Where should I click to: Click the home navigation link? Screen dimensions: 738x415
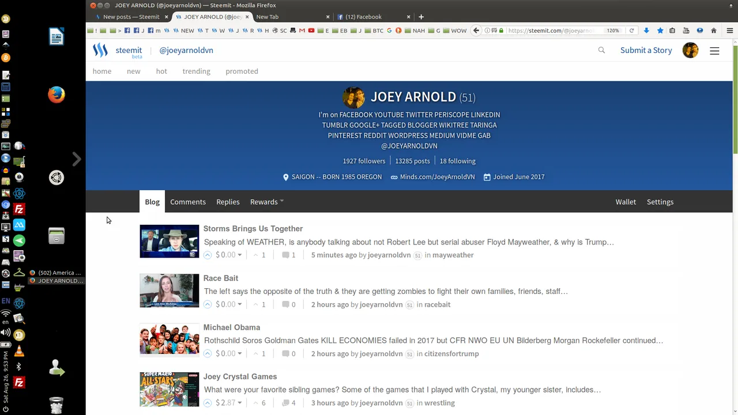point(102,71)
